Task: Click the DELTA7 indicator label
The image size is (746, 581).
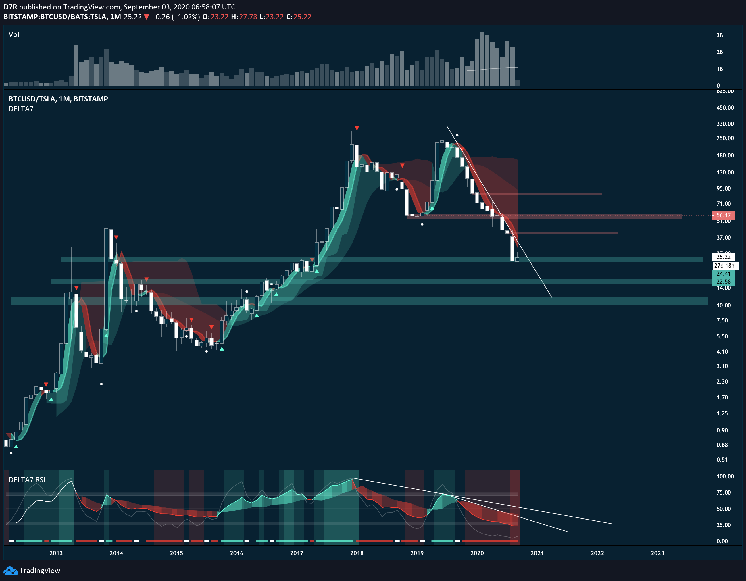Action: pyautogui.click(x=21, y=109)
